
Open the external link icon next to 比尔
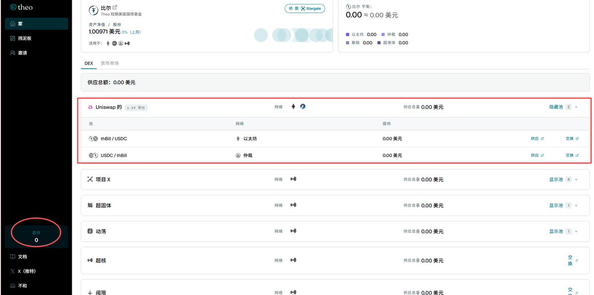pyautogui.click(x=115, y=7)
